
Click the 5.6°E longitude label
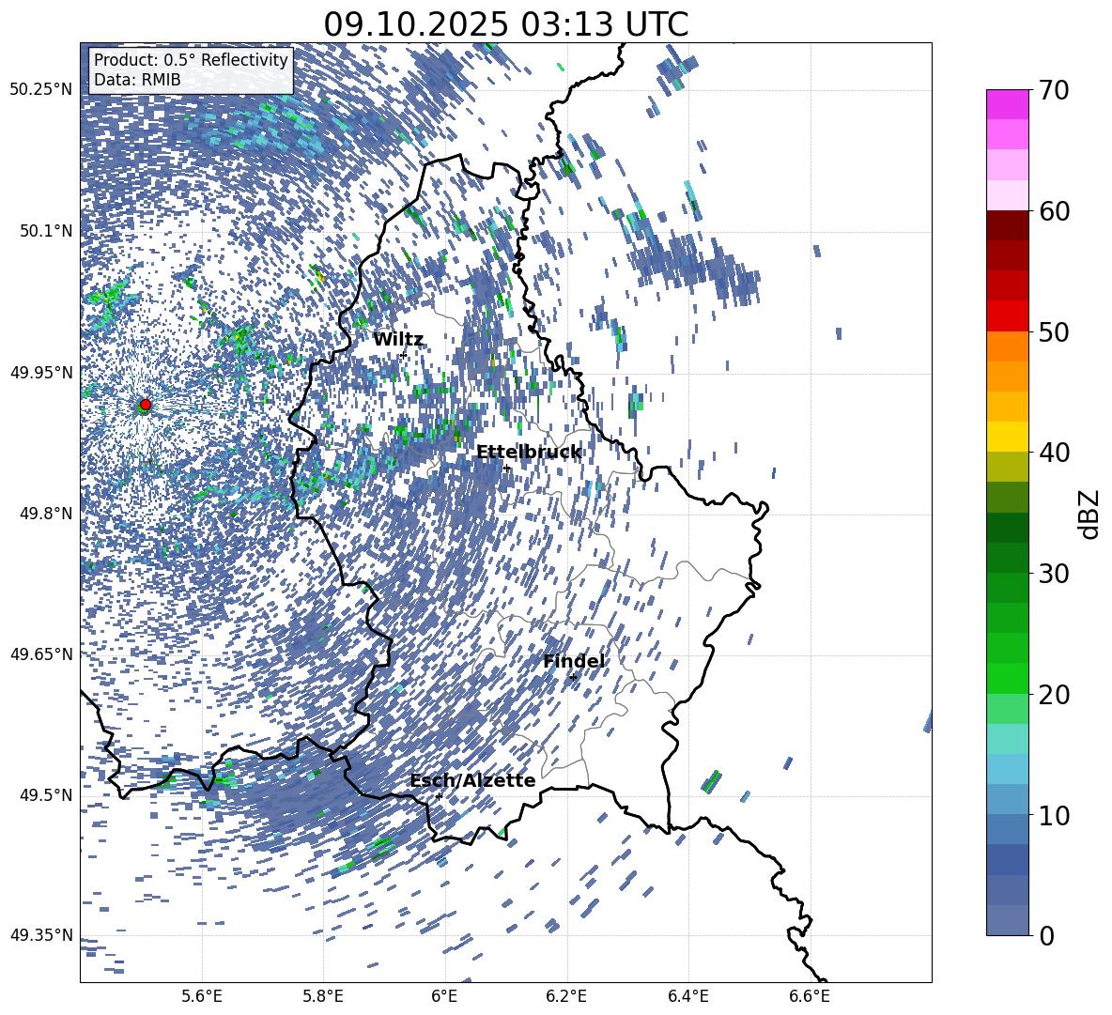(202, 996)
